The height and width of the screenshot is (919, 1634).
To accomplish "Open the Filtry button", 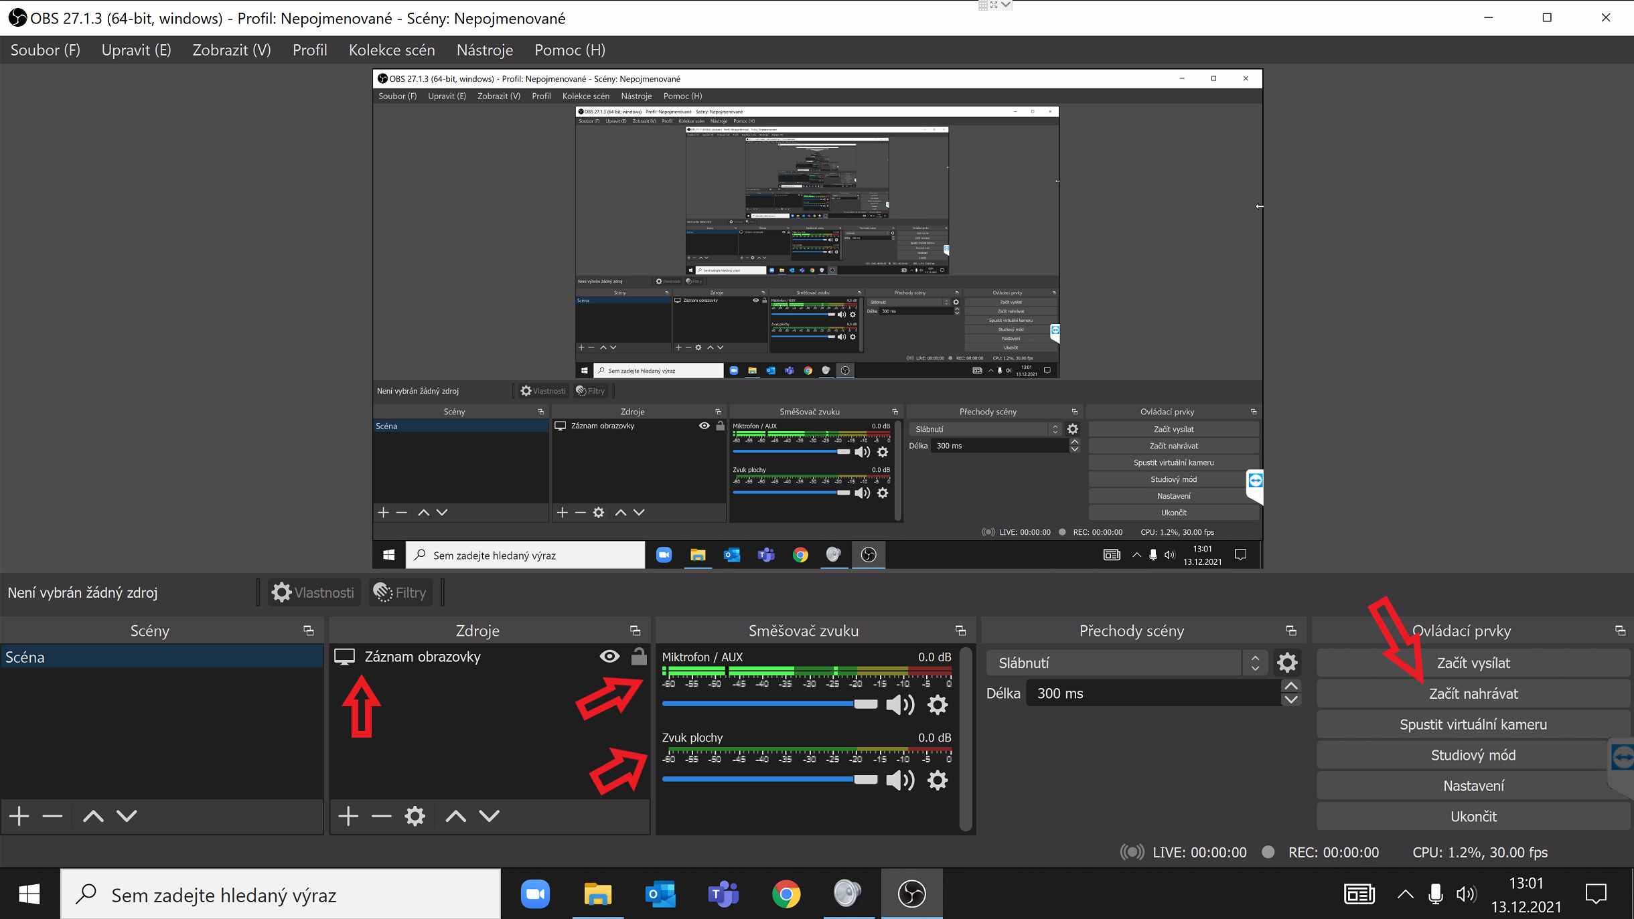I will [x=400, y=592].
